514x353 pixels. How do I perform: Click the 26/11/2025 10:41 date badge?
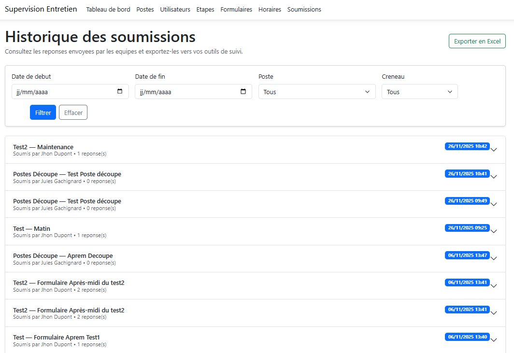(467, 173)
